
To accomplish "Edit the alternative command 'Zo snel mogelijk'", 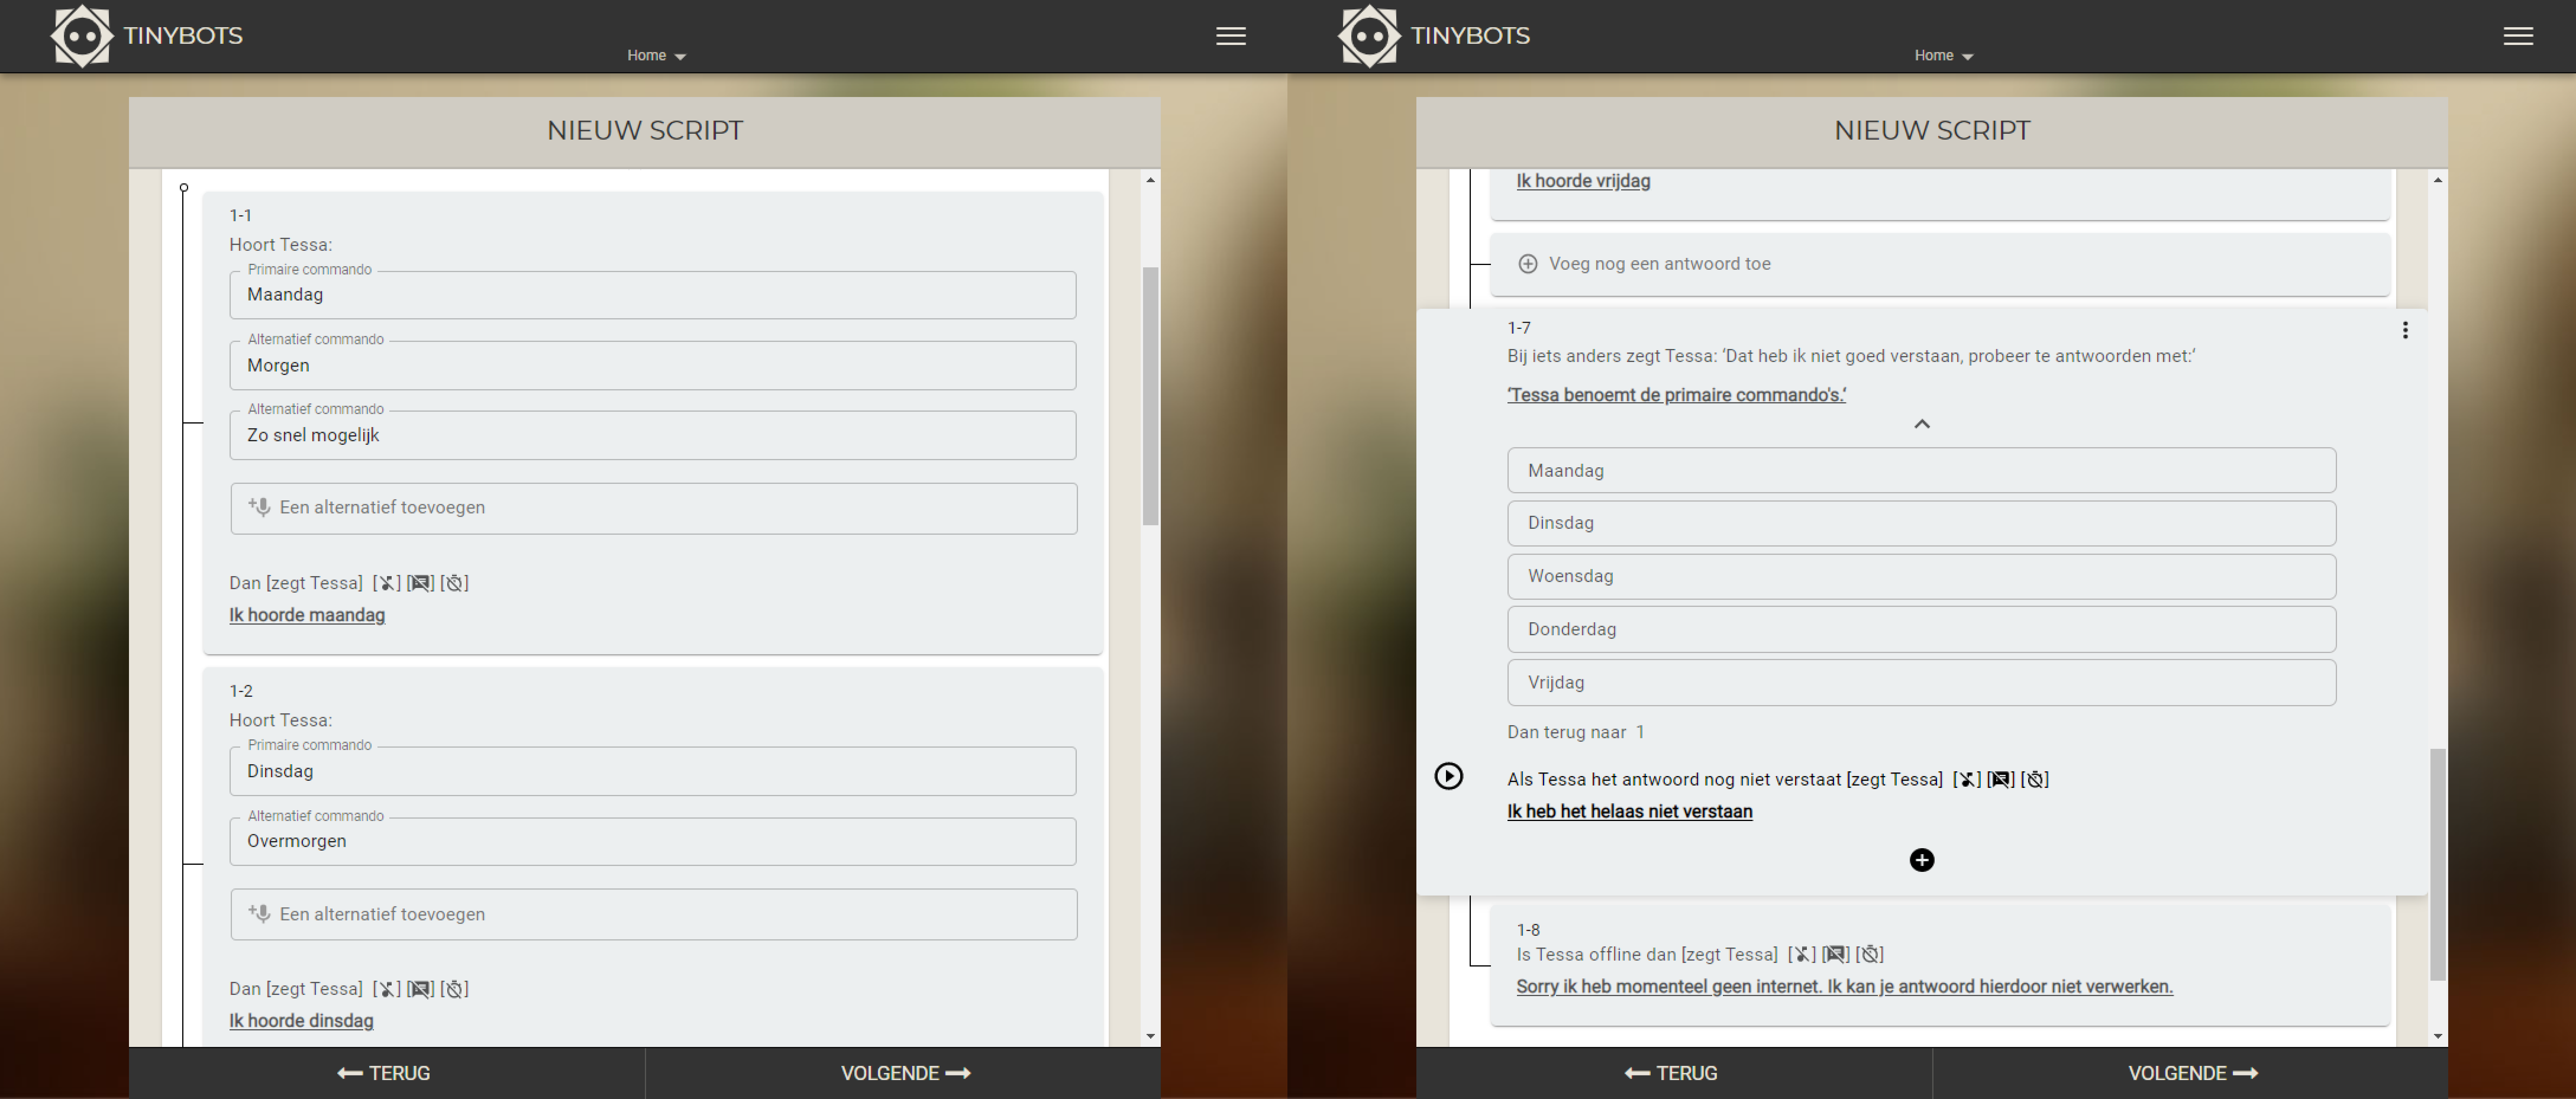I will click(x=653, y=435).
